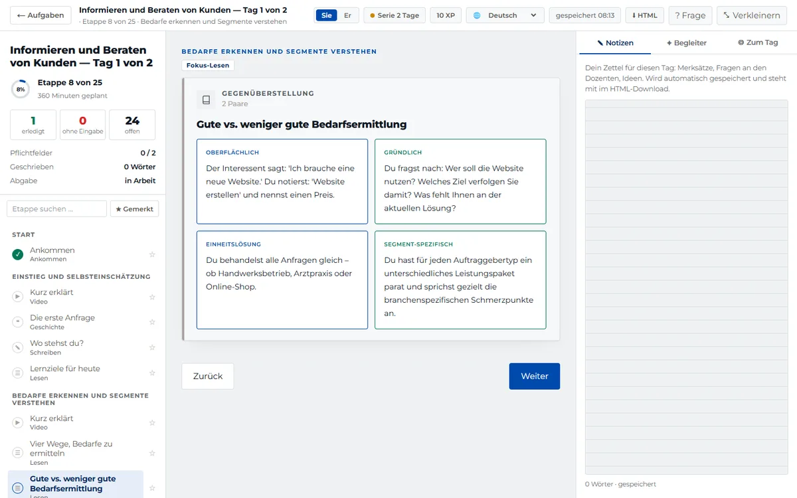797x498 pixels.
Task: Select the Segment-spezifisch comparison card
Action: pos(460,280)
